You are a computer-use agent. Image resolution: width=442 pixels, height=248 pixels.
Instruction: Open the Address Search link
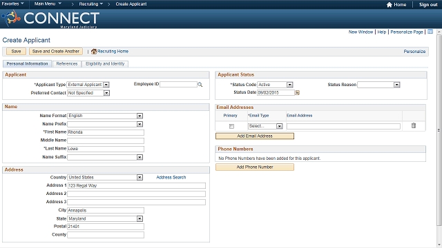[x=171, y=178]
